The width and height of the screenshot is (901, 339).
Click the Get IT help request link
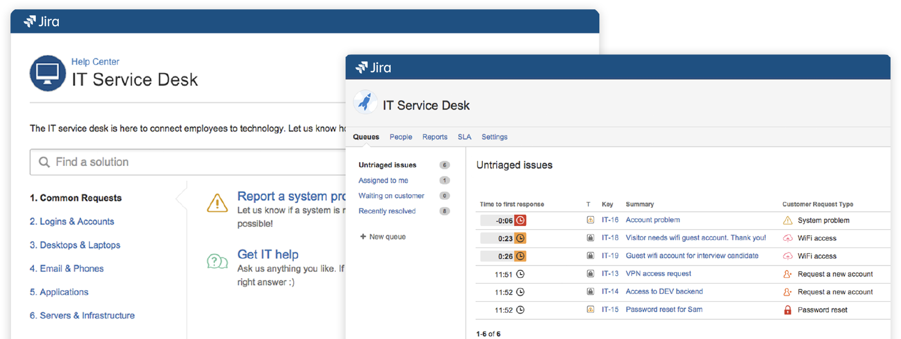pos(268,255)
